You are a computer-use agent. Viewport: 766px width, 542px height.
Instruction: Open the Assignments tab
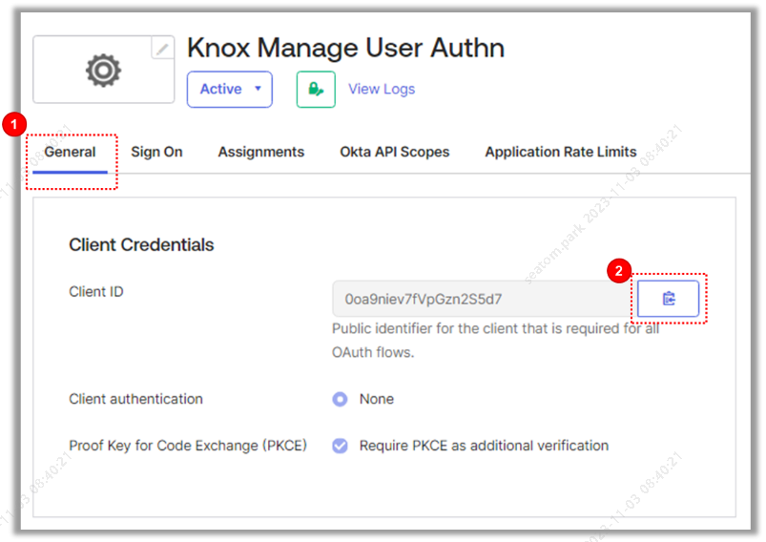click(261, 152)
